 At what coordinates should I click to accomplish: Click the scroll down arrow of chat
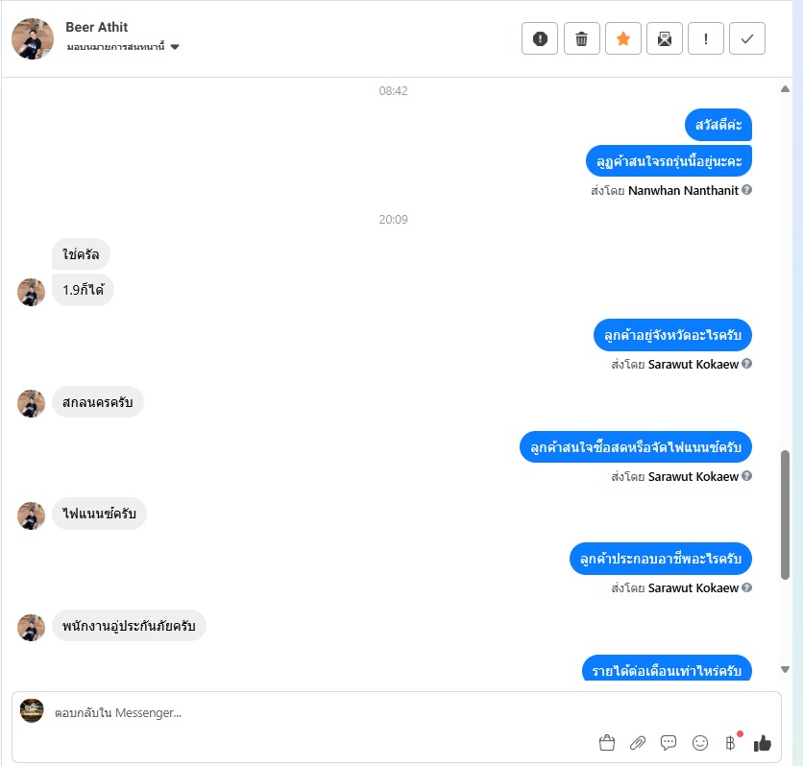[785, 669]
